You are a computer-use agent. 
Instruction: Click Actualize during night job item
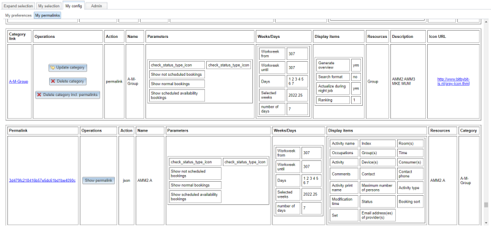(333, 88)
